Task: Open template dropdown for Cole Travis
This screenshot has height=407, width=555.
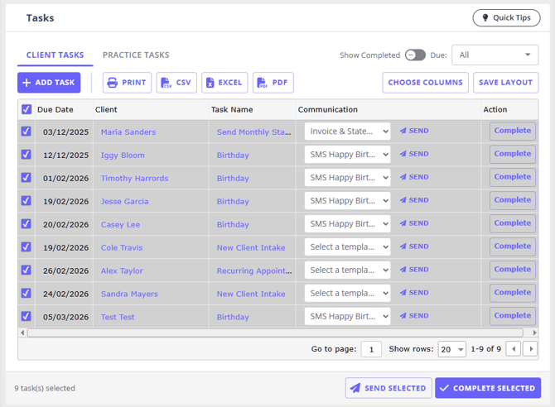Action: pos(347,247)
